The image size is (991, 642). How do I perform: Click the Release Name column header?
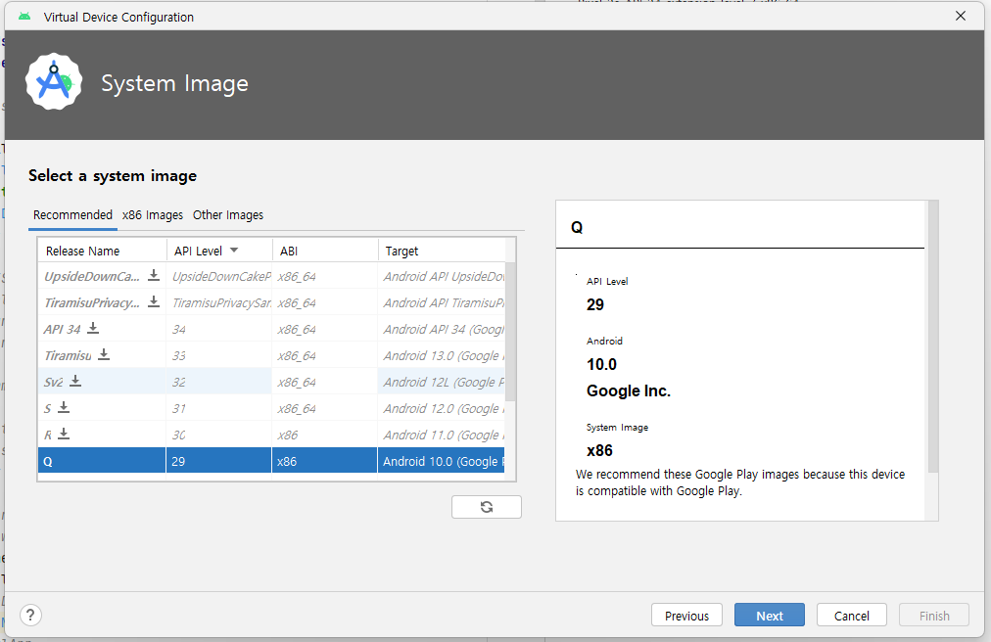[x=103, y=251]
